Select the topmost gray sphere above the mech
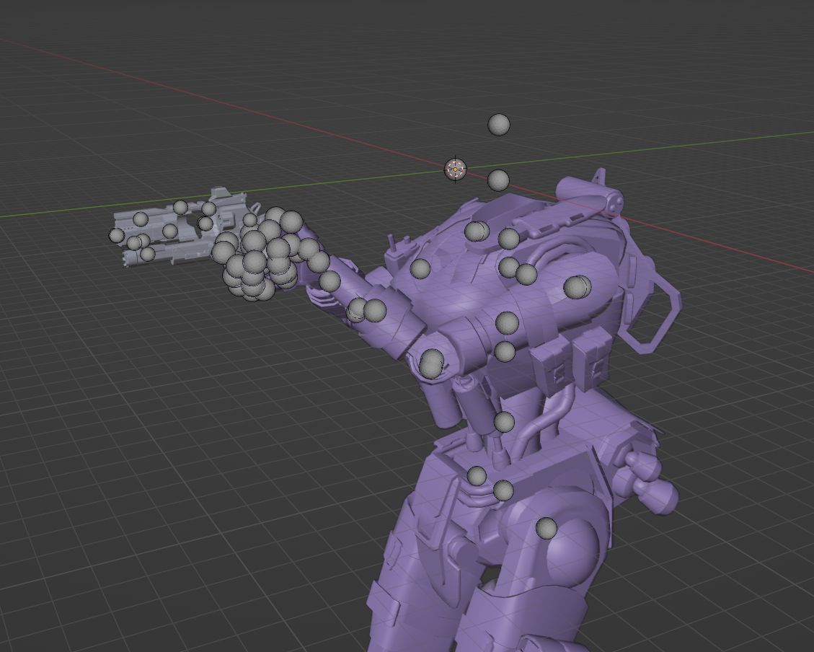The width and height of the screenshot is (814, 652). tap(499, 125)
